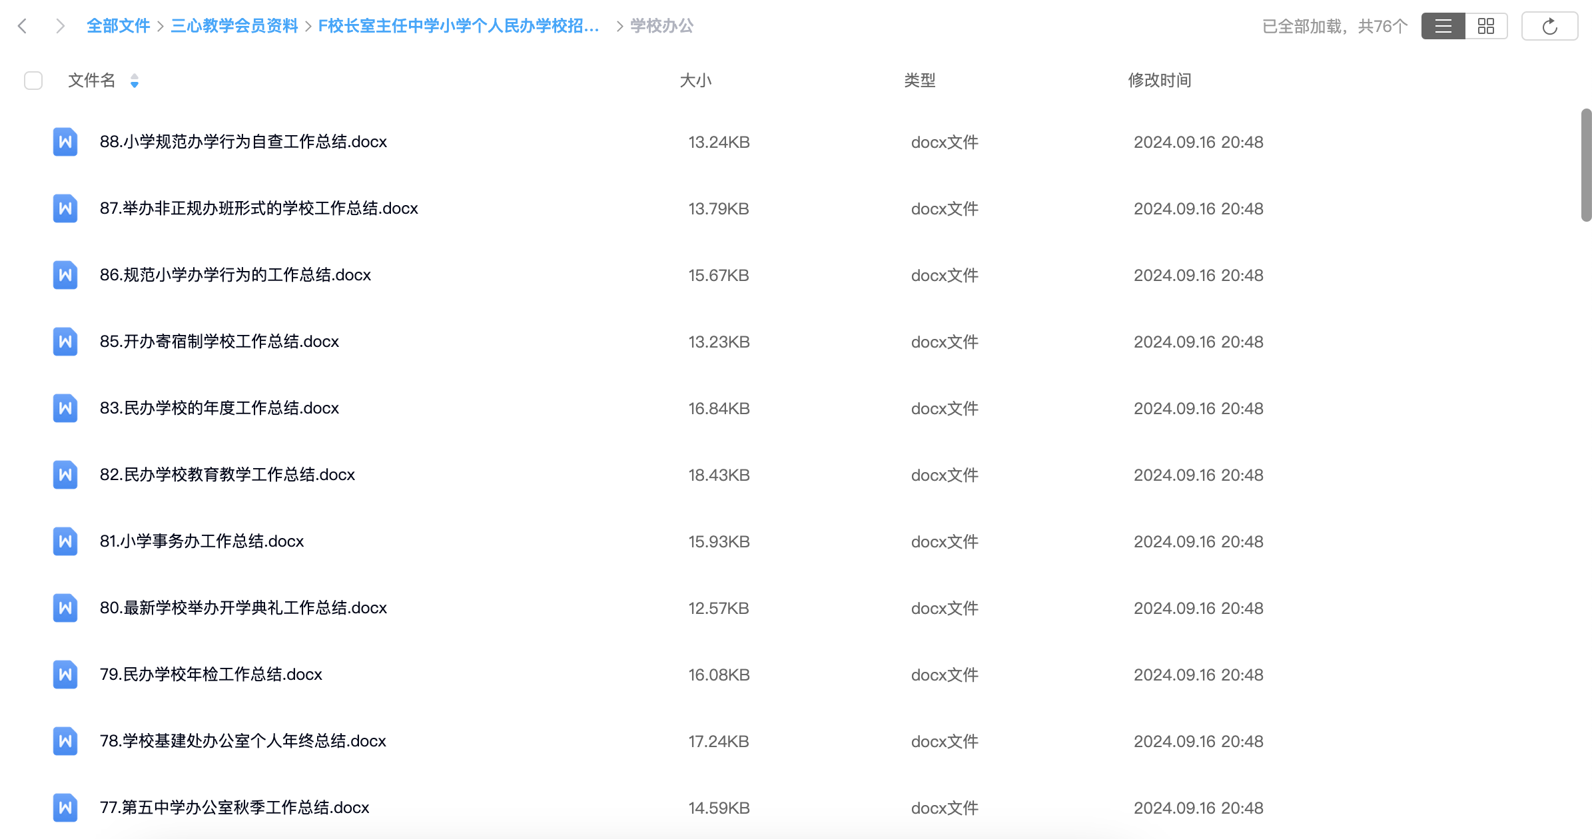Select 83.民办学校的年度工作总结.docx

pos(219,408)
